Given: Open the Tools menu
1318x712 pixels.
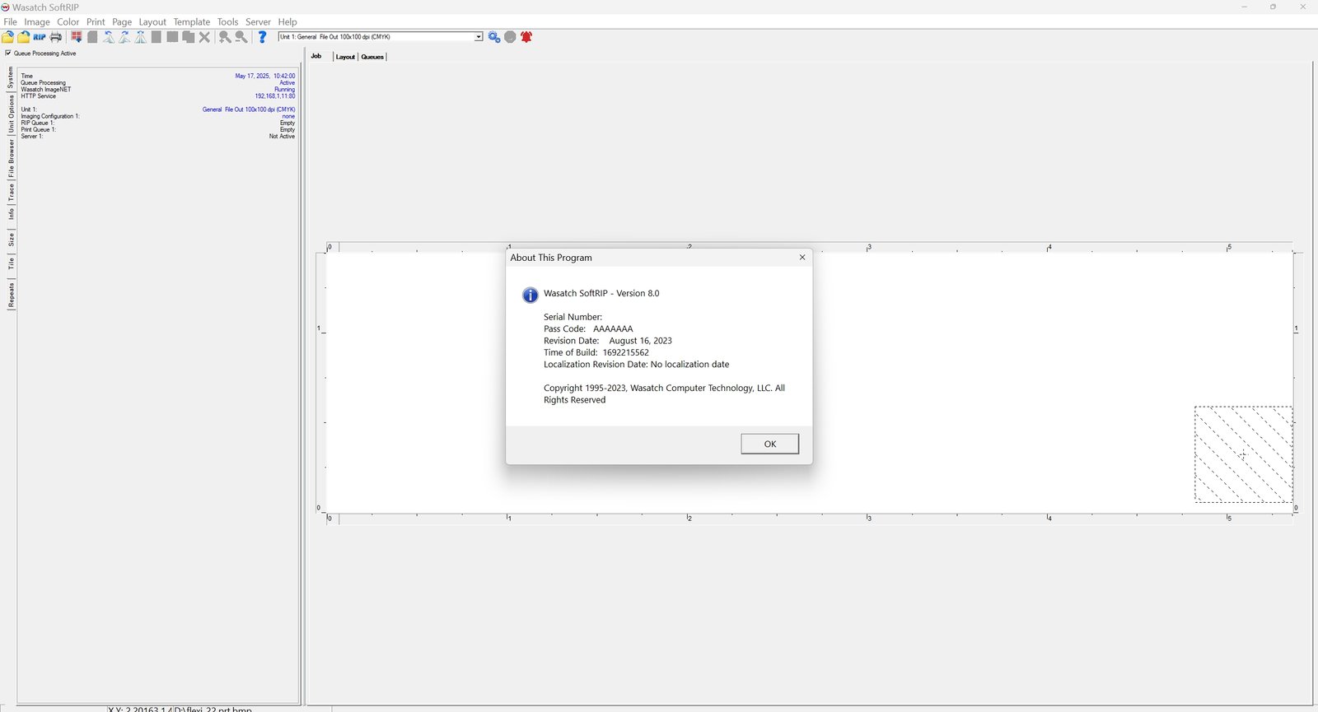Looking at the screenshot, I should (x=228, y=22).
